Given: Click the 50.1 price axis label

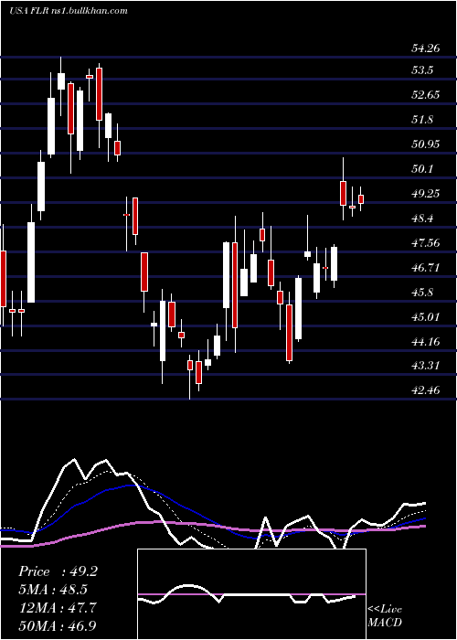Looking at the screenshot, I should [x=422, y=169].
